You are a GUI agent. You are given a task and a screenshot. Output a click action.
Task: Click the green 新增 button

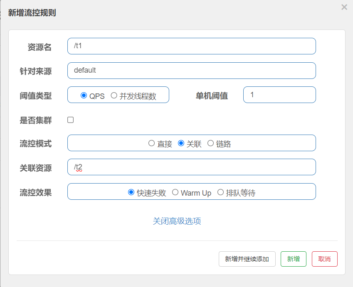pos(293,259)
